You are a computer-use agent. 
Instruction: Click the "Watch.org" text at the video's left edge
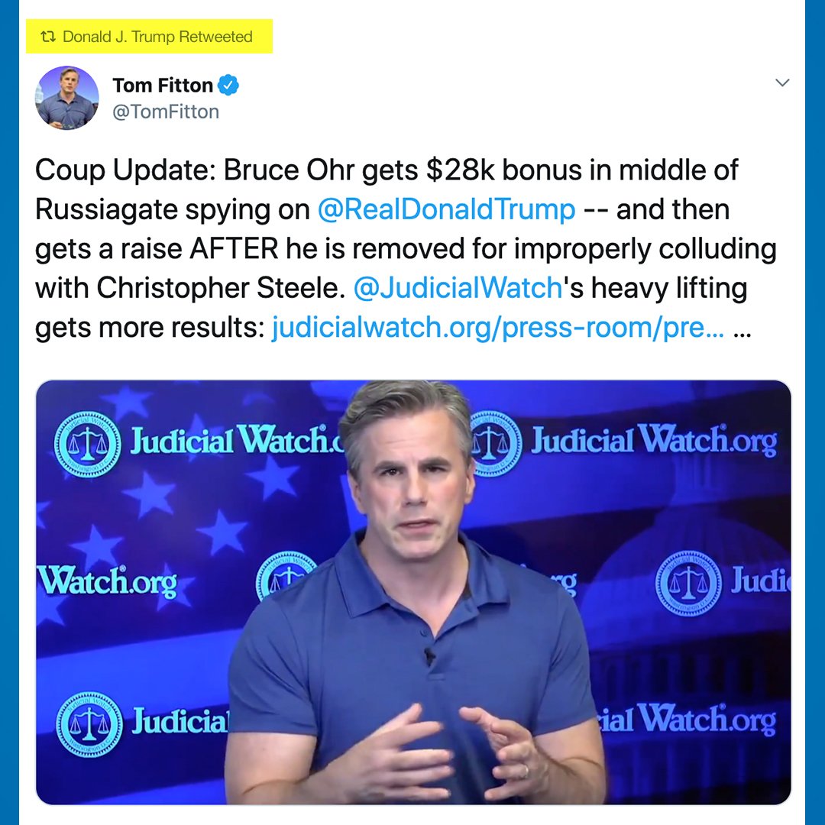(108, 581)
